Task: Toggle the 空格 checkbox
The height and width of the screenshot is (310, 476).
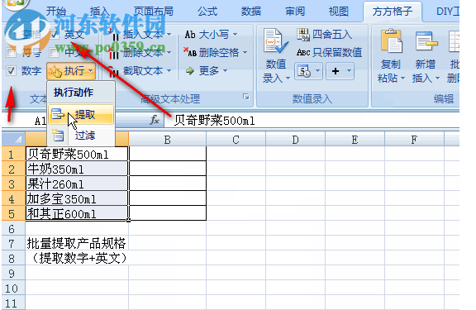Action: tap(11, 35)
